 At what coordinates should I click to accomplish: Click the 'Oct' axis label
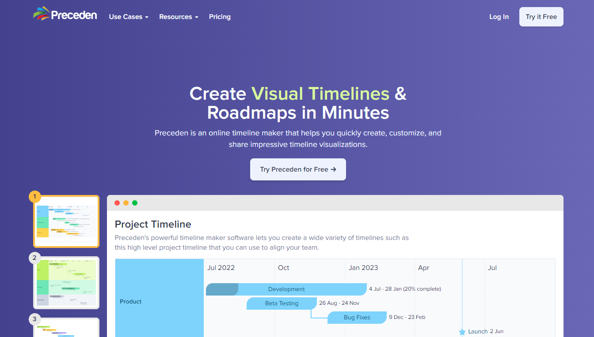284,268
